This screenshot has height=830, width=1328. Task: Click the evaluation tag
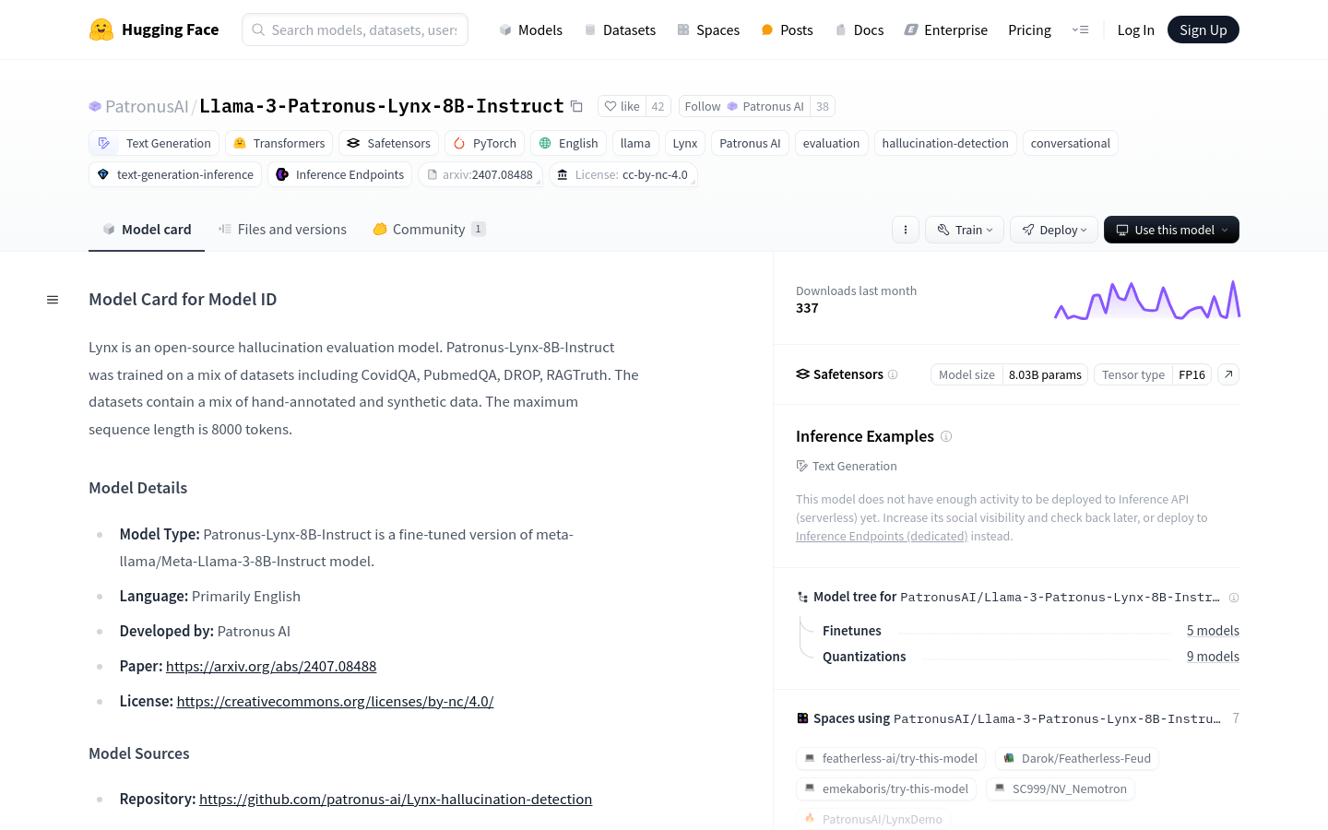click(x=831, y=143)
